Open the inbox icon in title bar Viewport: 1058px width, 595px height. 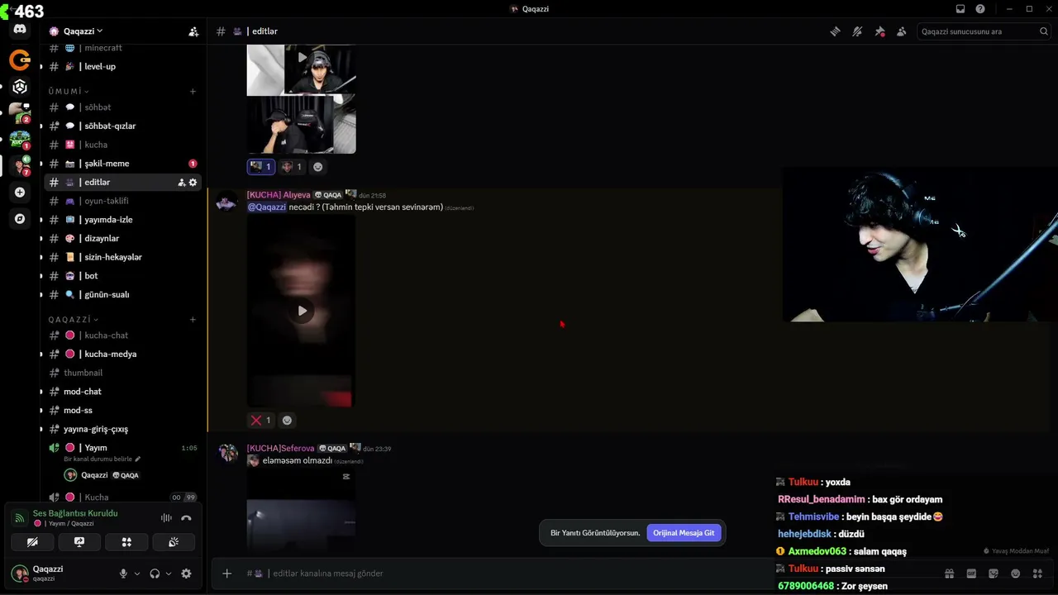click(x=960, y=9)
